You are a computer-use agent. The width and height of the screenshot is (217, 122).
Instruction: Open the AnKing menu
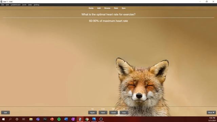(37, 5)
